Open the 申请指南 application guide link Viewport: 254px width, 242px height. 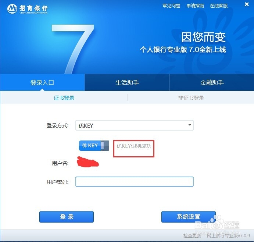point(195,6)
